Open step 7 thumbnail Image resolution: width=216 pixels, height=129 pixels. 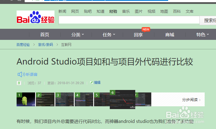(143, 99)
